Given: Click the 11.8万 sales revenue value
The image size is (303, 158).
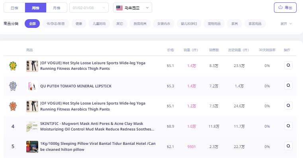Looking at the screenshot, I should tap(214, 126).
